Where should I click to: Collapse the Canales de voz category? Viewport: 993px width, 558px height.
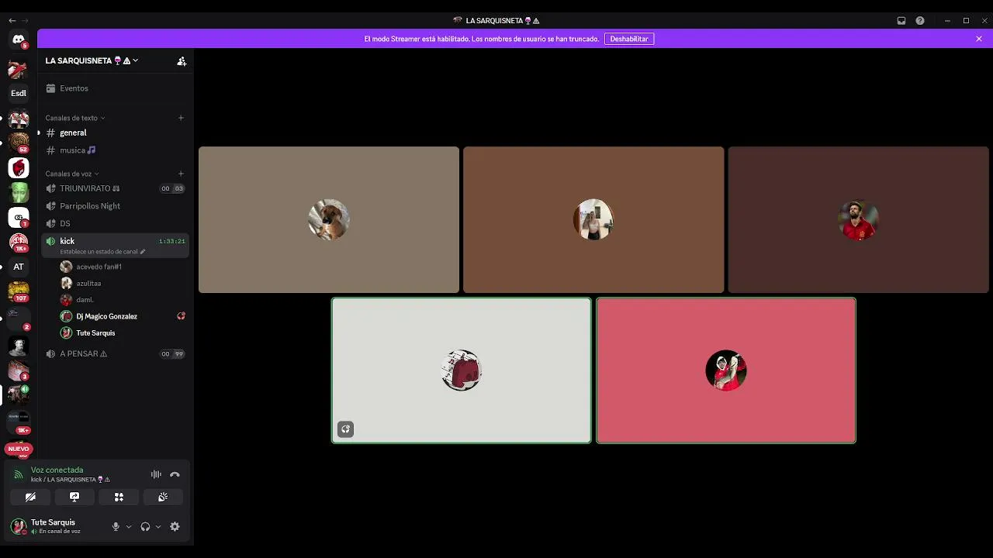click(x=71, y=174)
